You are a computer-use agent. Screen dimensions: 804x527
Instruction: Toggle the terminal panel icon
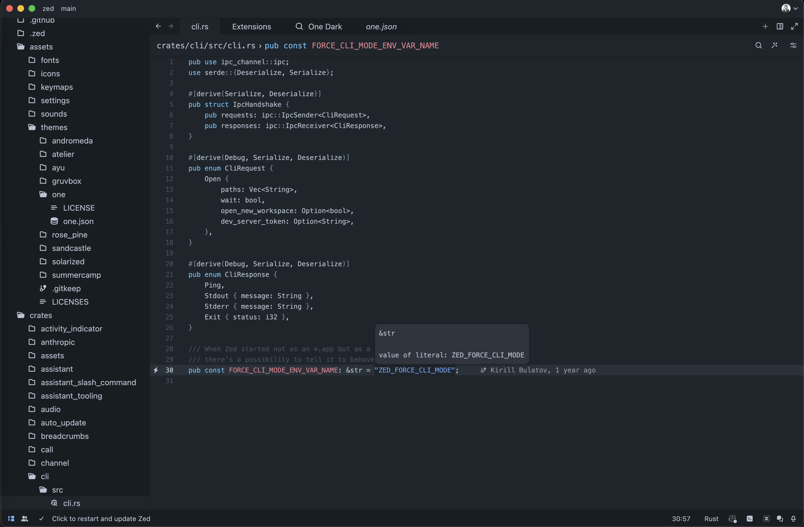[x=750, y=519]
